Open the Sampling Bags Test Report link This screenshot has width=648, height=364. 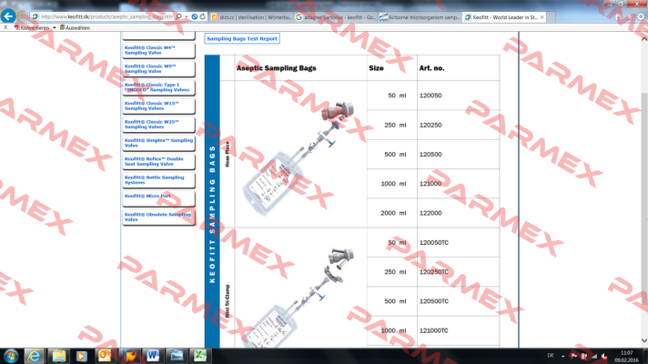click(242, 38)
